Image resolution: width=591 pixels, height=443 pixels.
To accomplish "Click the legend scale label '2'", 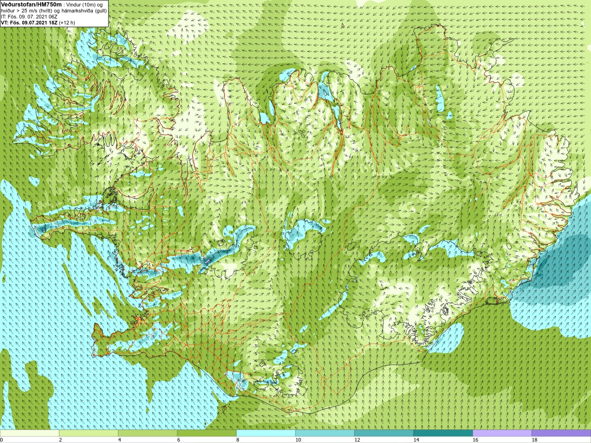I will click(60, 440).
